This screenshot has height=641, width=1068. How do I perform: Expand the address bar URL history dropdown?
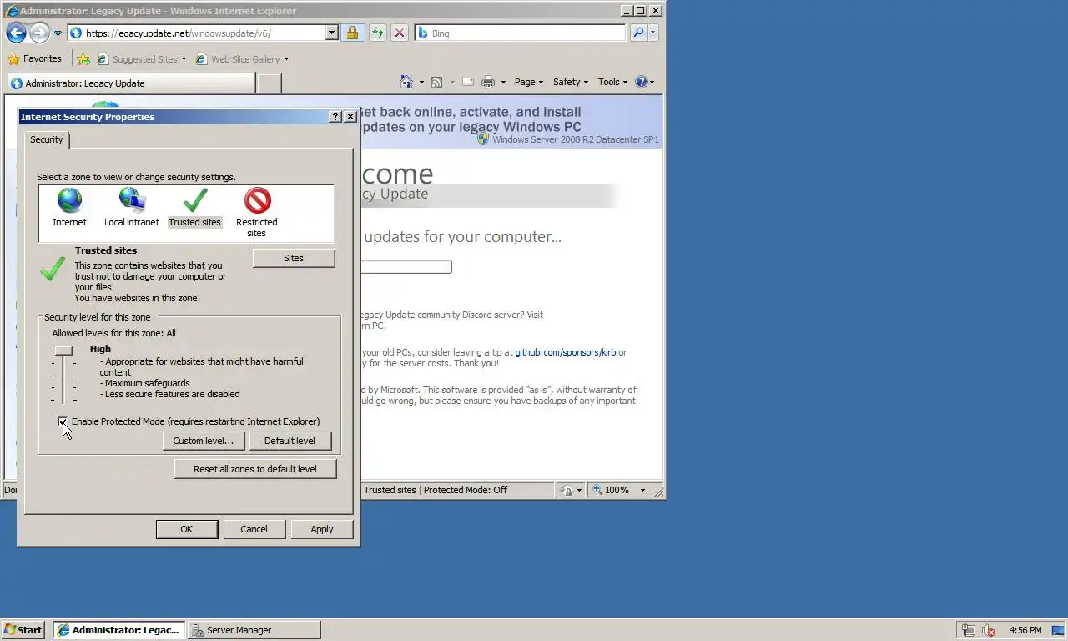331,33
